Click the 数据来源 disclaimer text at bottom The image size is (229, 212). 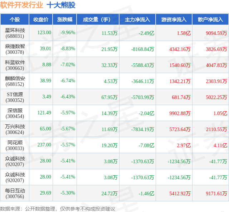(57, 209)
